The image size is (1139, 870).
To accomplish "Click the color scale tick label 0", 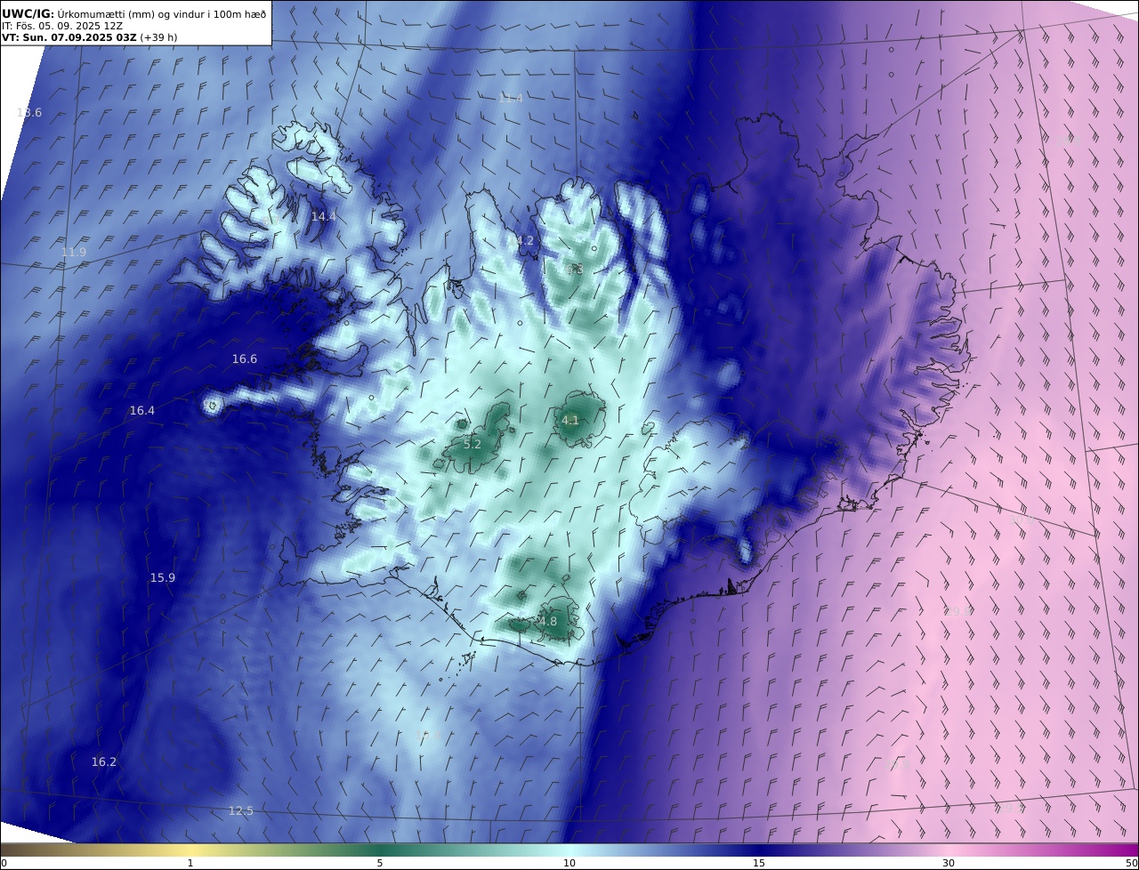I will (x=4, y=863).
